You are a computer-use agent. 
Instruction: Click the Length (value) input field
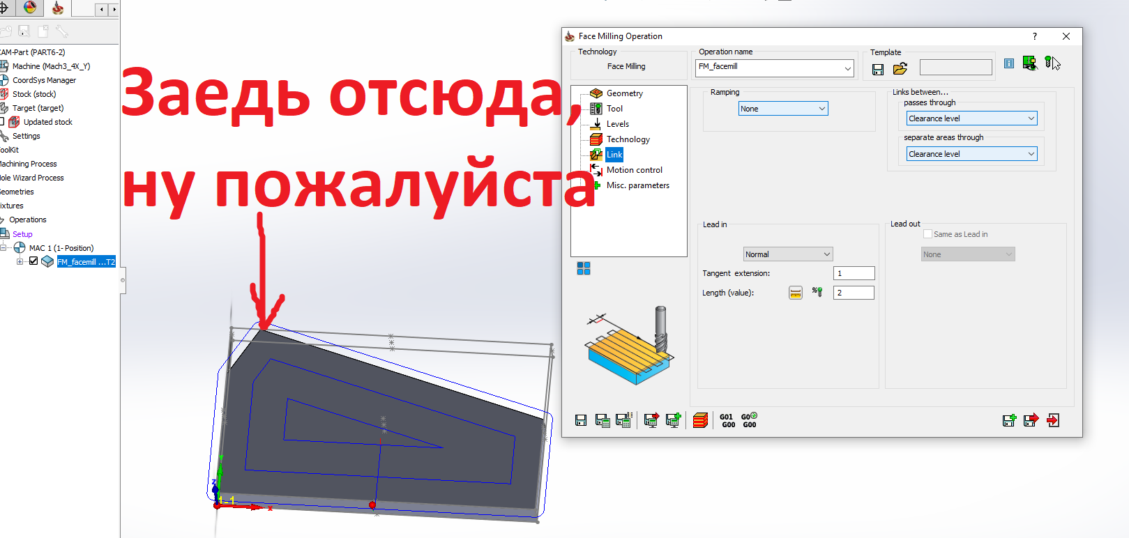coord(854,293)
